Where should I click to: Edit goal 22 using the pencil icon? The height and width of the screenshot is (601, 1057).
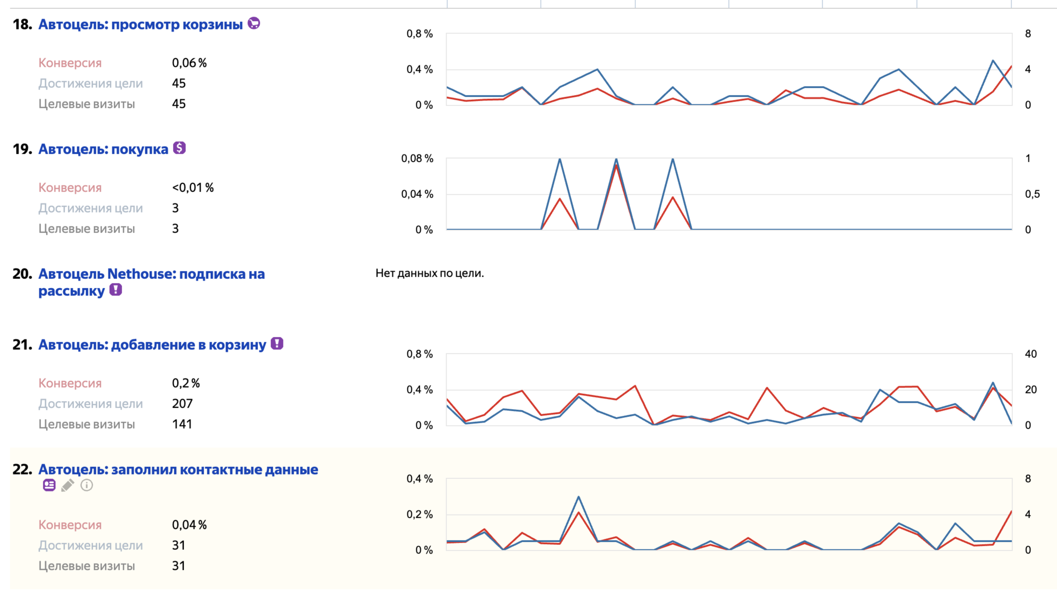pyautogui.click(x=68, y=485)
